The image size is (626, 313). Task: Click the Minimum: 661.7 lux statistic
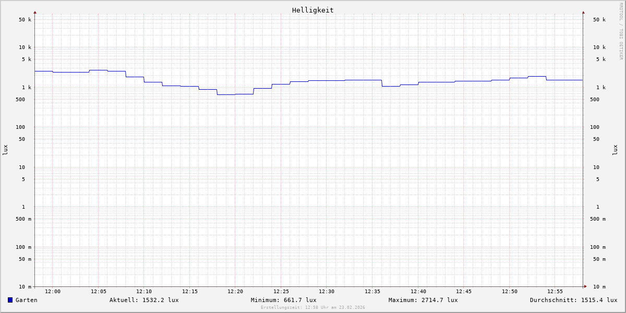click(x=283, y=300)
